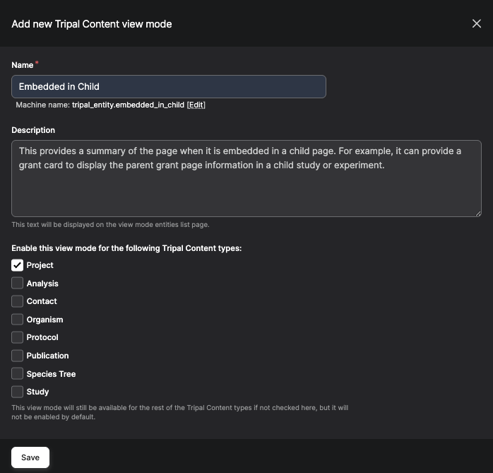The width and height of the screenshot is (493, 473).
Task: Click 'Machine name: tripal_entity.embedded_in_child' text
Action: (100, 105)
